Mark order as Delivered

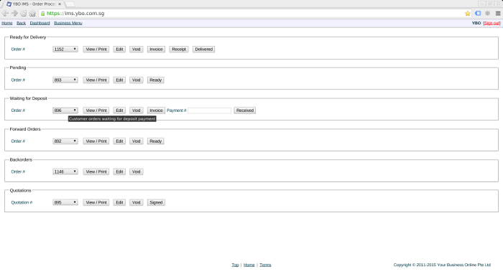pos(203,49)
